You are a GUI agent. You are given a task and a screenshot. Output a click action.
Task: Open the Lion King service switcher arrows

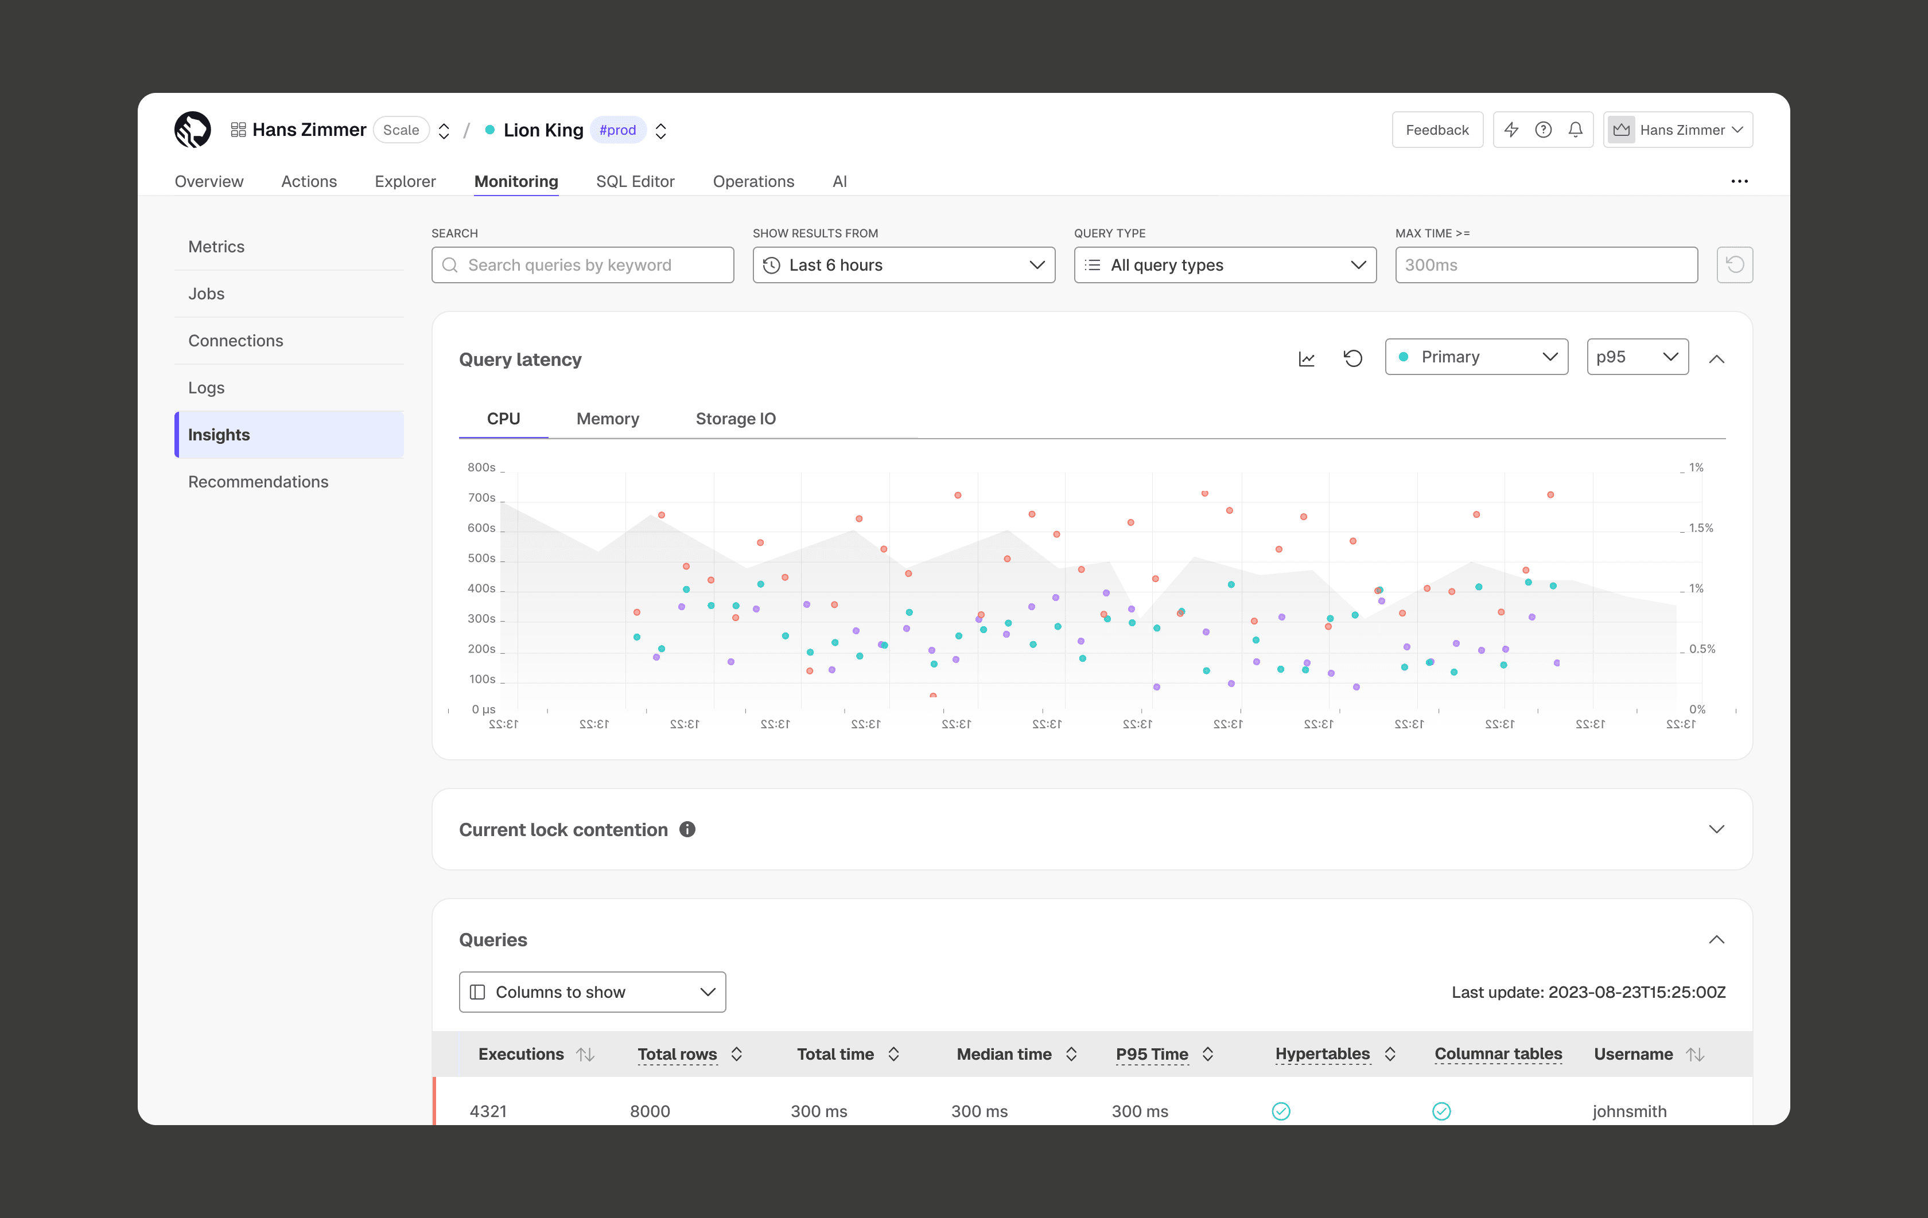click(x=660, y=130)
